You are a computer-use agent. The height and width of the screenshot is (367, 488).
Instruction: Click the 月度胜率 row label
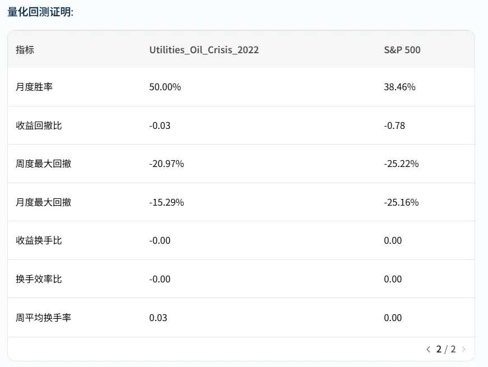click(x=34, y=87)
